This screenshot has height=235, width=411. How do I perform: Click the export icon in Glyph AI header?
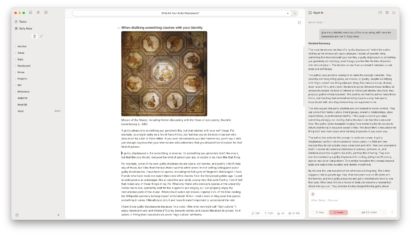pos(394,12)
